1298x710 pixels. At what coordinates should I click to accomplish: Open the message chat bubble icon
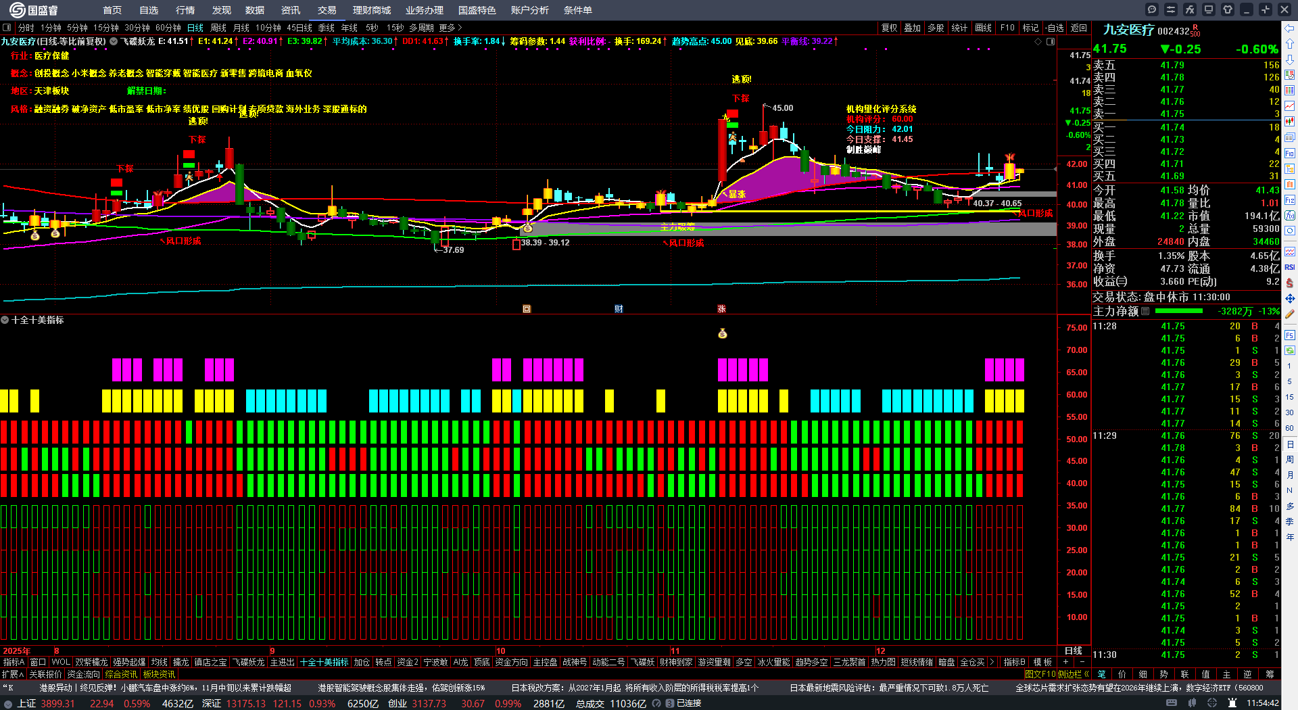[x=1152, y=9]
